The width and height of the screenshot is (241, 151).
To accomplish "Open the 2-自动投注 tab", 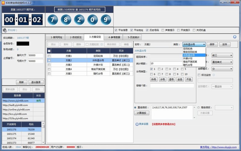I will point(76,37).
